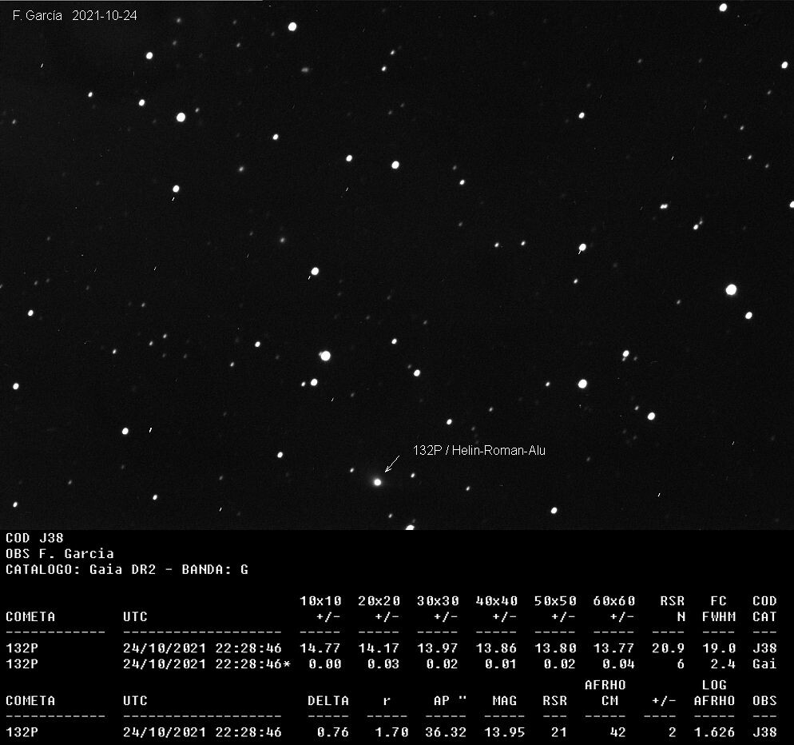Screen dimensions: 794x745
Task: Select the 'MAG' column header
Action: 505,701
